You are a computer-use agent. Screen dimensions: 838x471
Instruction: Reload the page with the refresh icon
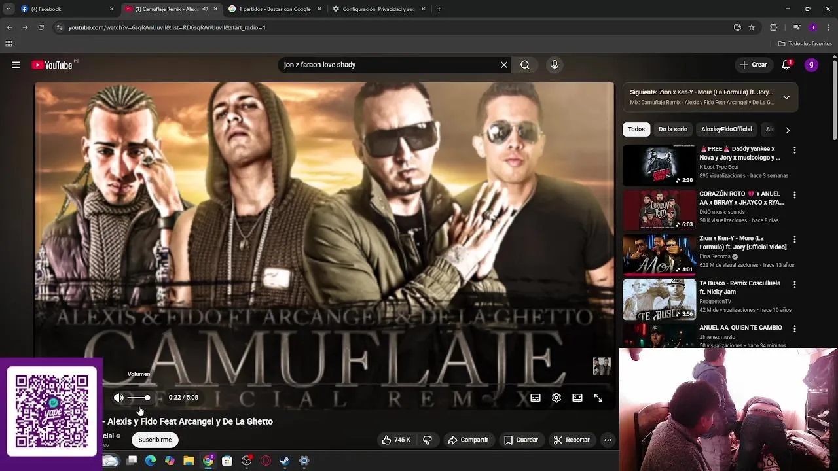point(41,27)
